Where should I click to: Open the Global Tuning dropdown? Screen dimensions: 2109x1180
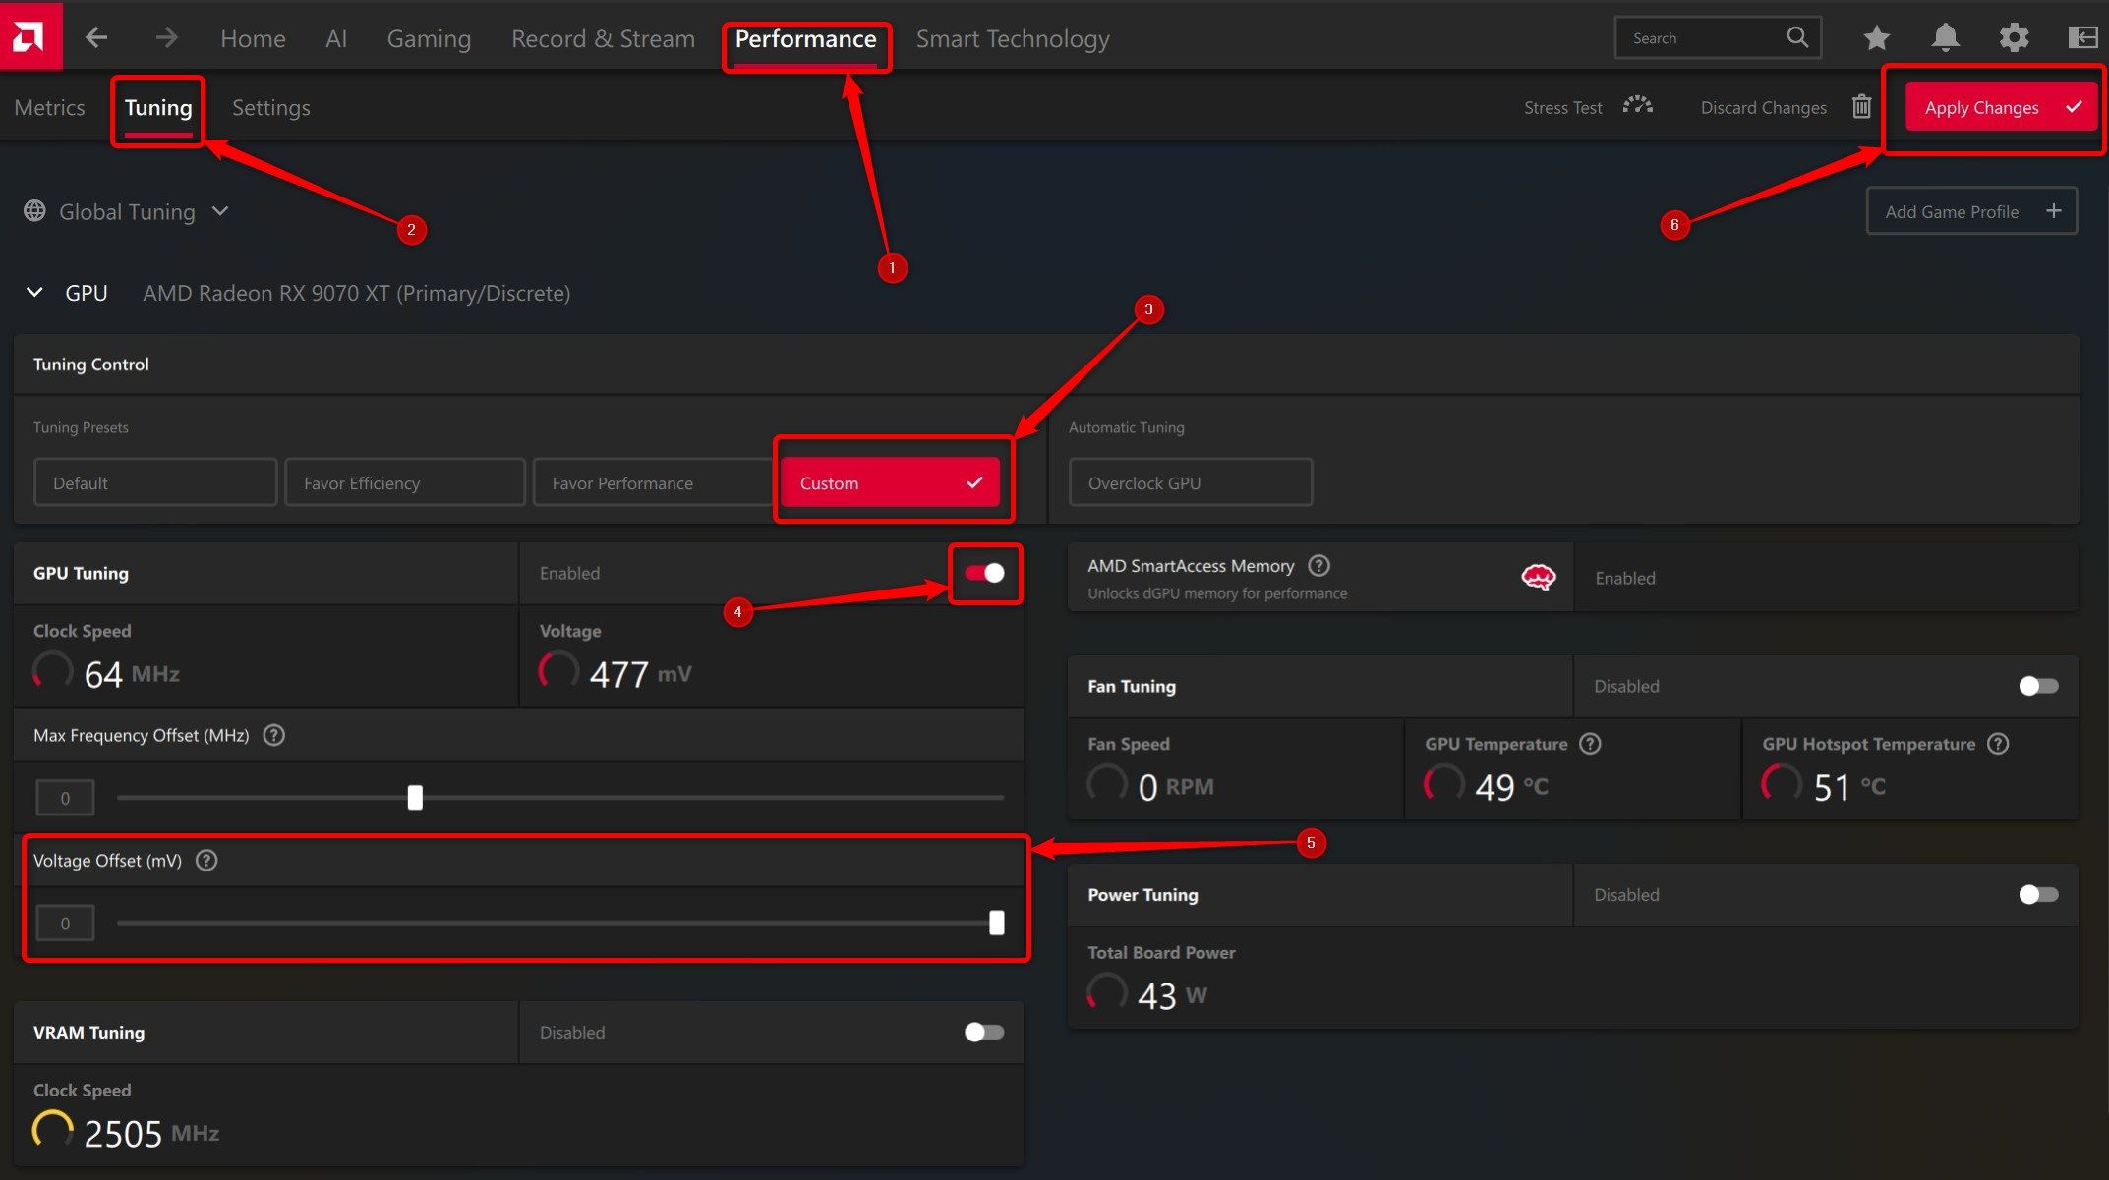(x=219, y=210)
